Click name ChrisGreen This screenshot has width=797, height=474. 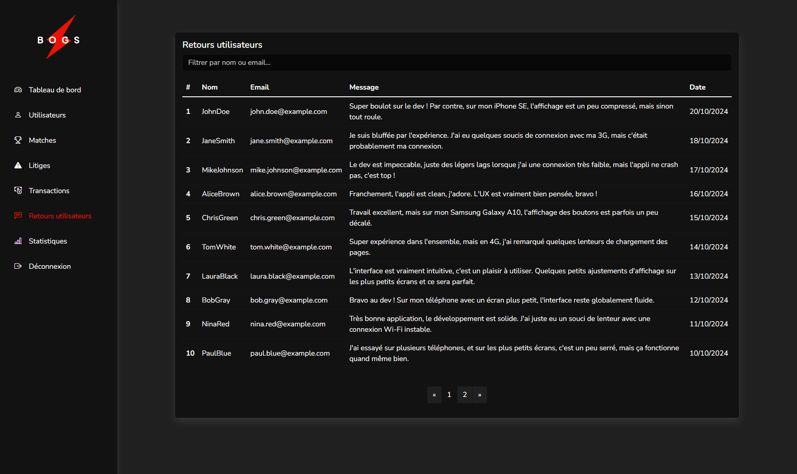pos(220,218)
